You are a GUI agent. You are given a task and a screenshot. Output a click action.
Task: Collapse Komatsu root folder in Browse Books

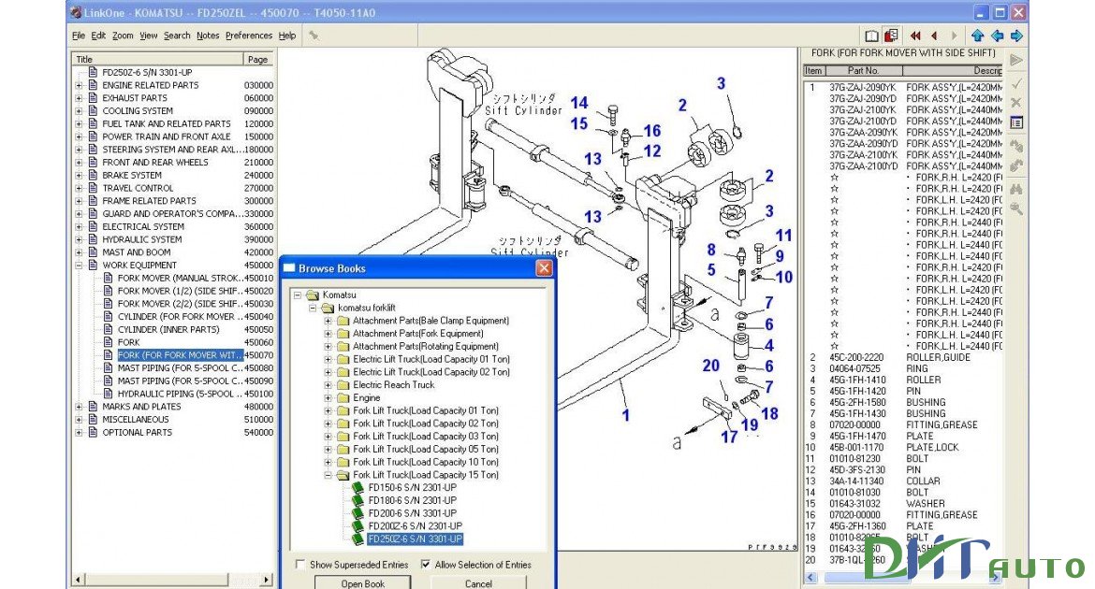pos(298,295)
